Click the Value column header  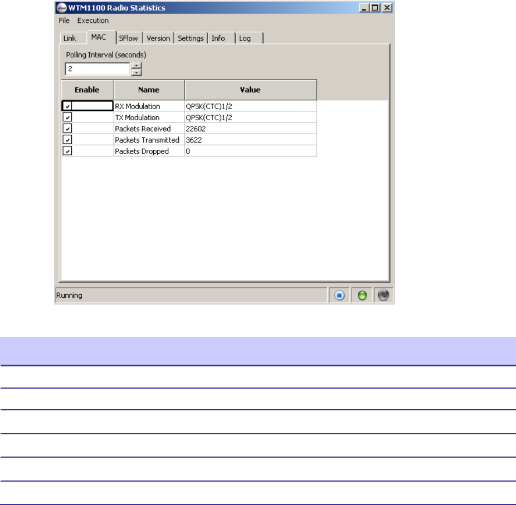(x=250, y=90)
